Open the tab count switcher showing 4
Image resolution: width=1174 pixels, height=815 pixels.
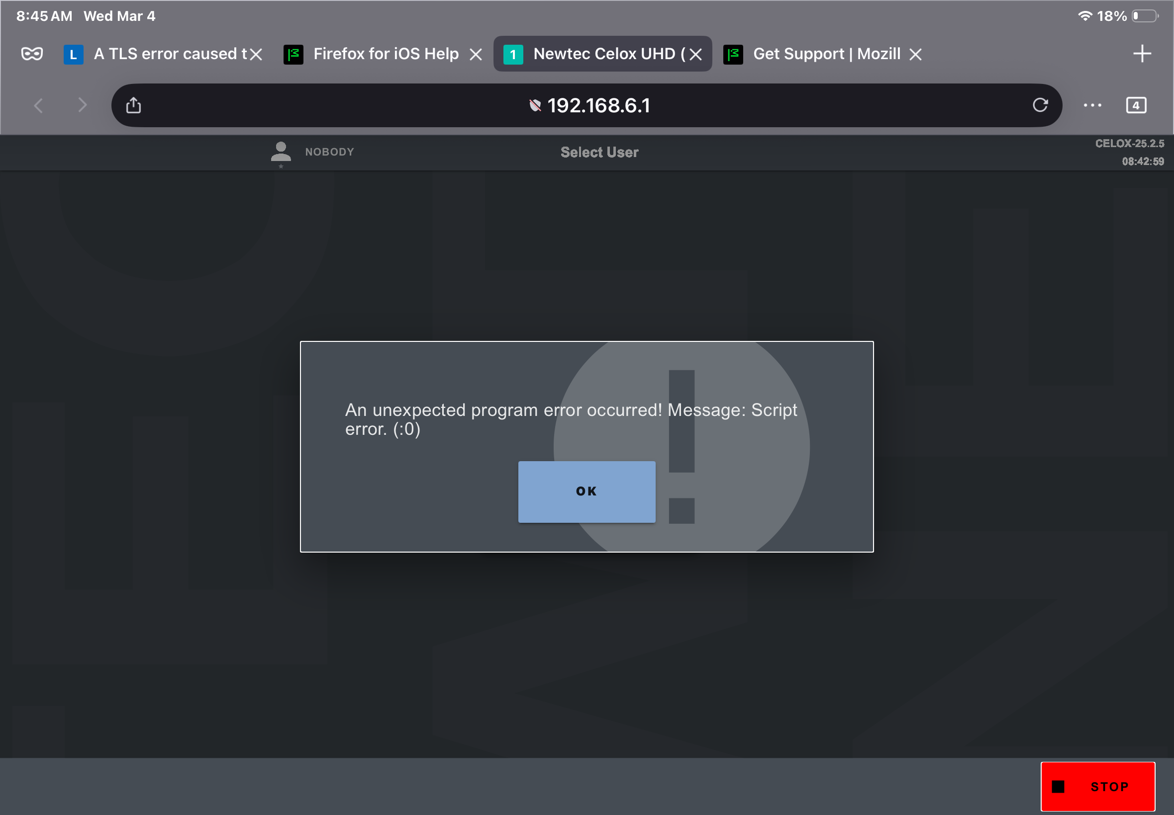point(1136,105)
